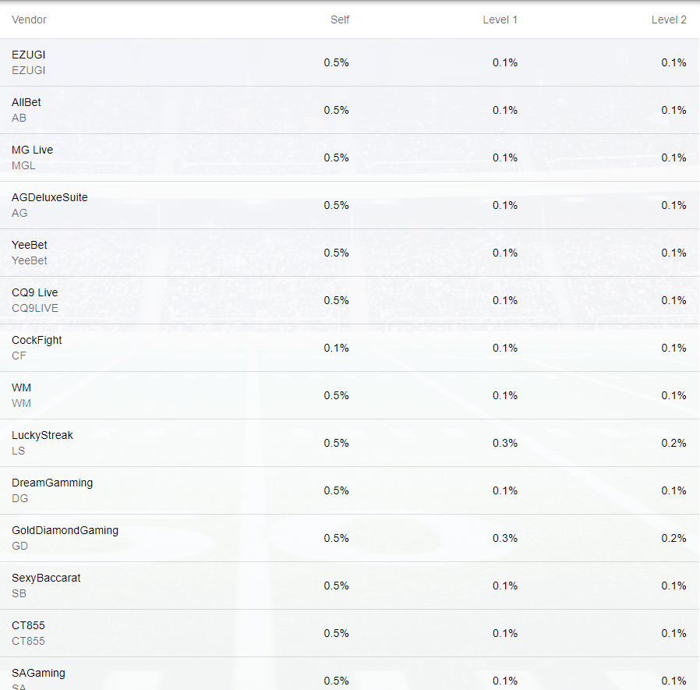The width and height of the screenshot is (700, 690).
Task: Click LuckyStreak's Level 2 value 0.2%
Action: coord(673,443)
